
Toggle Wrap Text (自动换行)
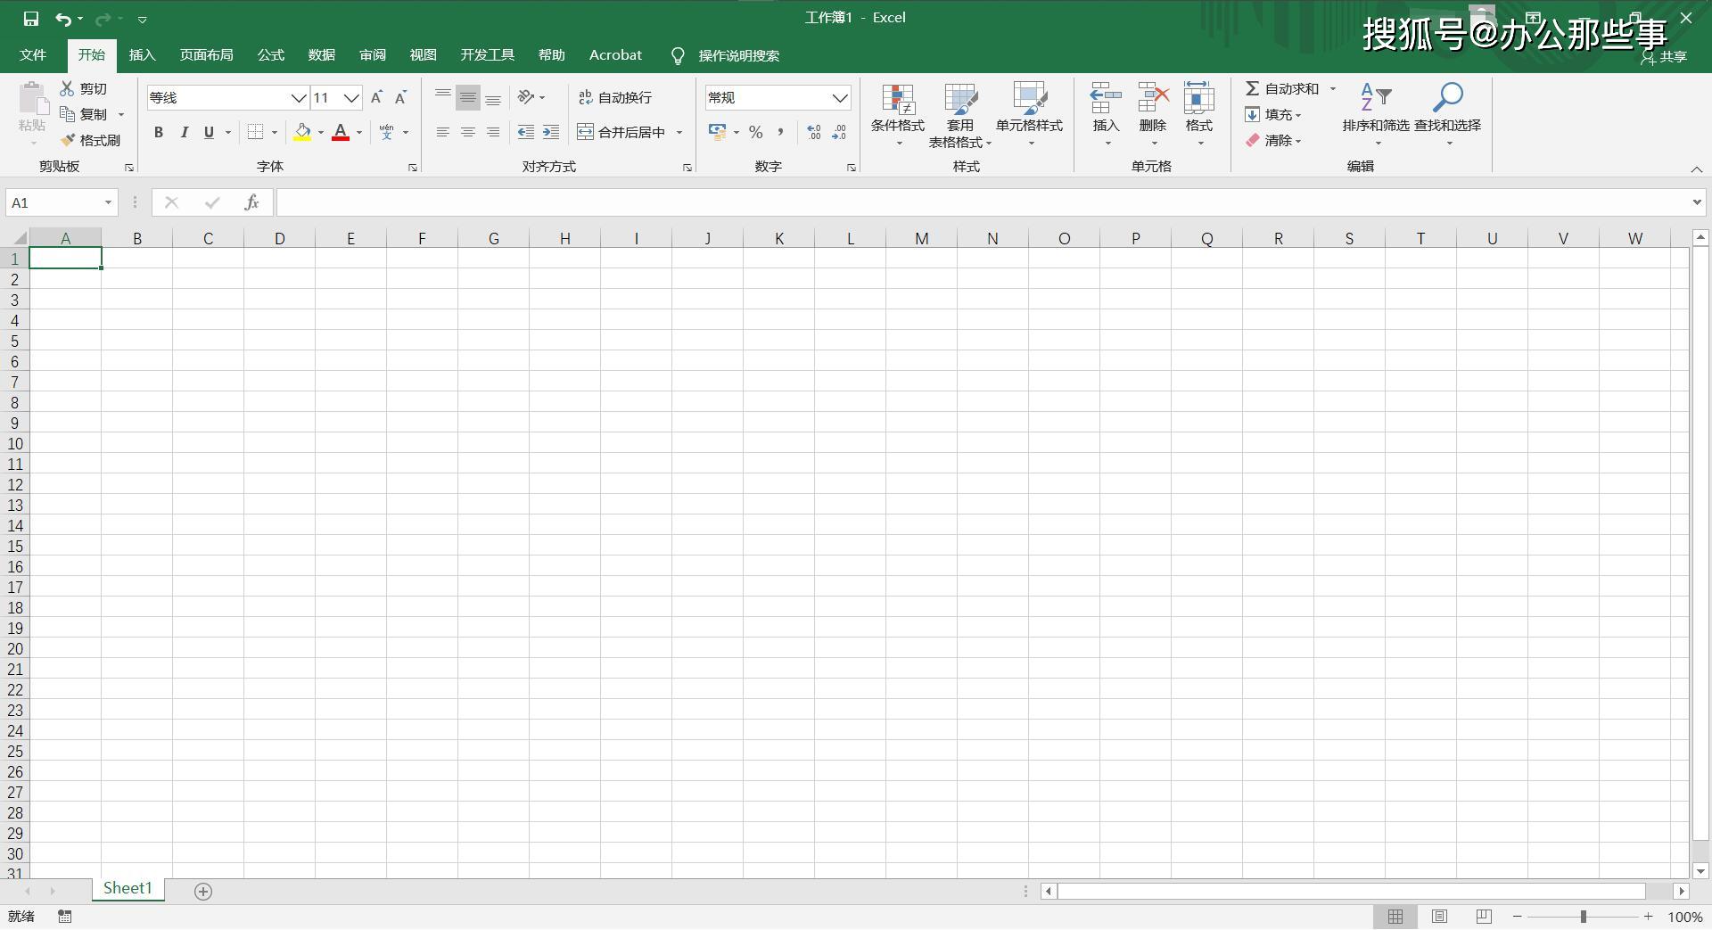pos(615,97)
